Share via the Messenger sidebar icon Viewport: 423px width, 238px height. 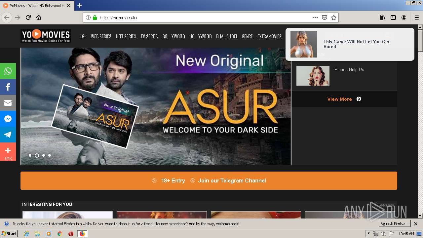[x=8, y=119]
